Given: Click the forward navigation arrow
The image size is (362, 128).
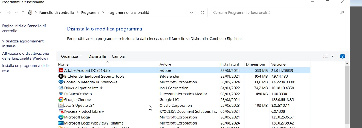Looking at the screenshot, I should click(x=9, y=13).
